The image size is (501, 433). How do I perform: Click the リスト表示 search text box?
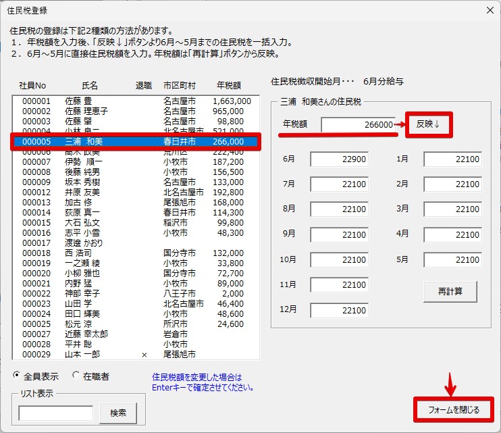tap(56, 413)
